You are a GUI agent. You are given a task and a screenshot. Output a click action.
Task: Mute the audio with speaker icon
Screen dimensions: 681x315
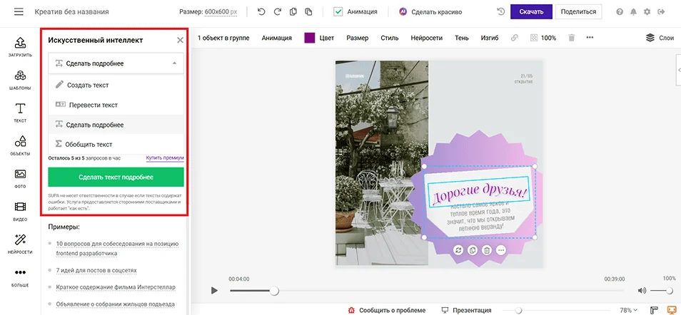[x=642, y=290]
